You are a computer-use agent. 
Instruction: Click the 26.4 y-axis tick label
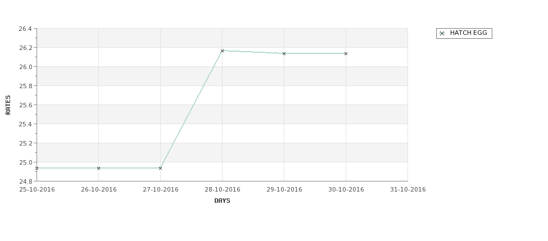point(25,29)
